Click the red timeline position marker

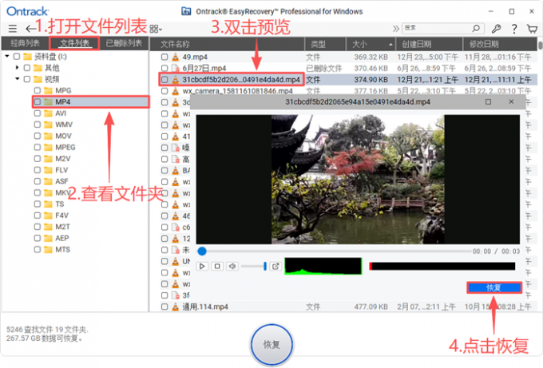click(371, 266)
